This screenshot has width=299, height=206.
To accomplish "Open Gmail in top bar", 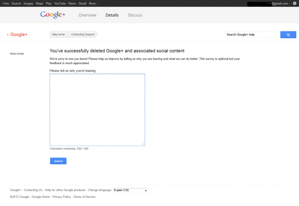I will pyautogui.click(x=82, y=3).
